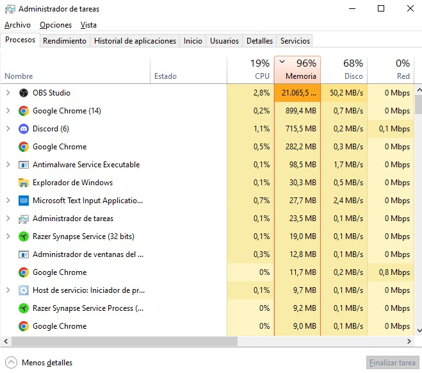Screen dimensions: 422x373
Task: Click the vertical scrollbar thumb
Action: pos(419,104)
